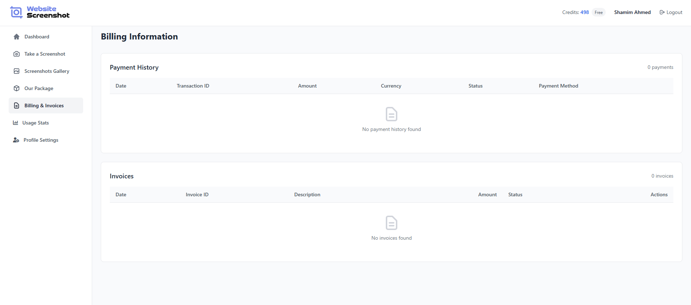The height and width of the screenshot is (305, 691).
Task: Click the empty document icon in Payment History
Action: 392,114
